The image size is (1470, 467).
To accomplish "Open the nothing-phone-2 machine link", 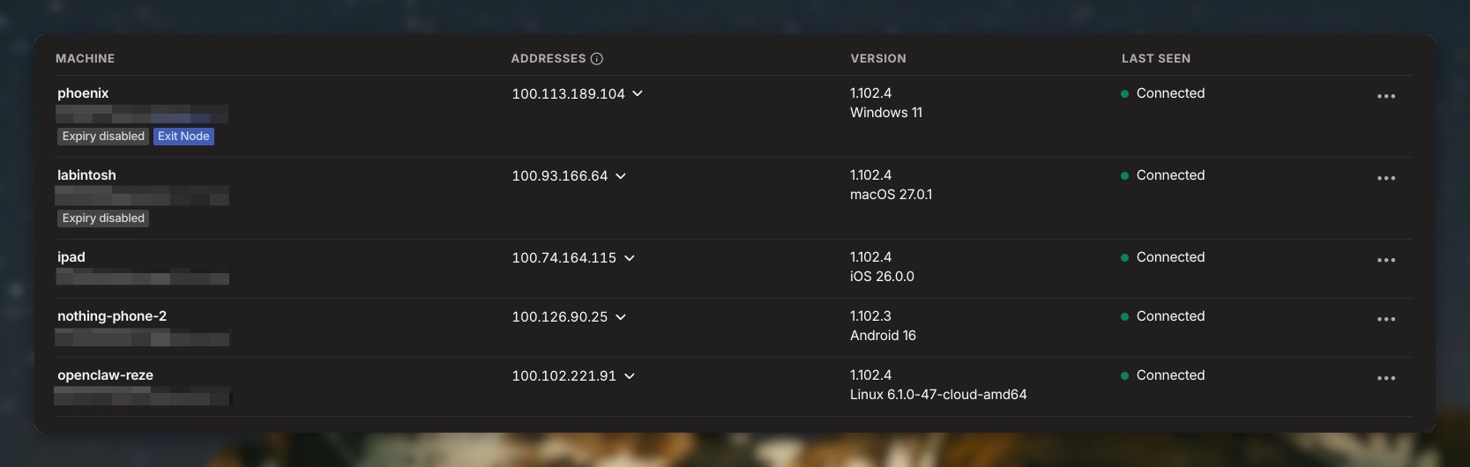I will click(112, 316).
